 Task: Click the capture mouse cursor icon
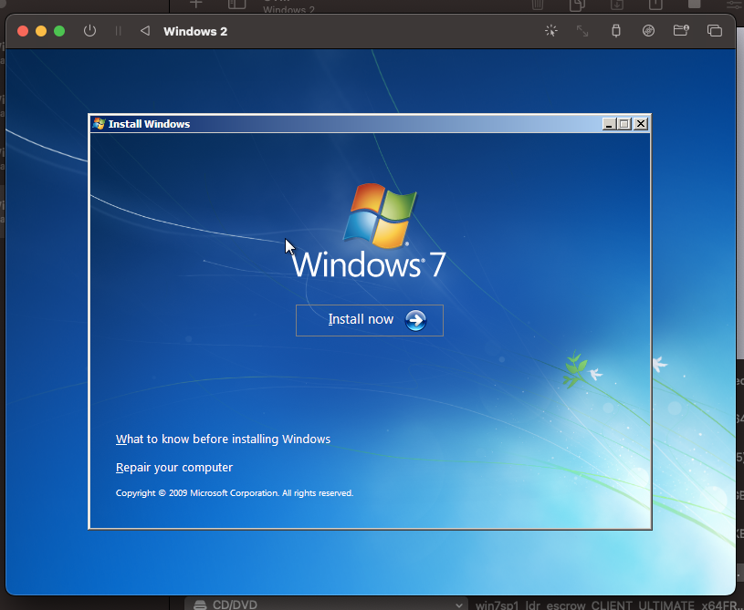click(x=550, y=31)
